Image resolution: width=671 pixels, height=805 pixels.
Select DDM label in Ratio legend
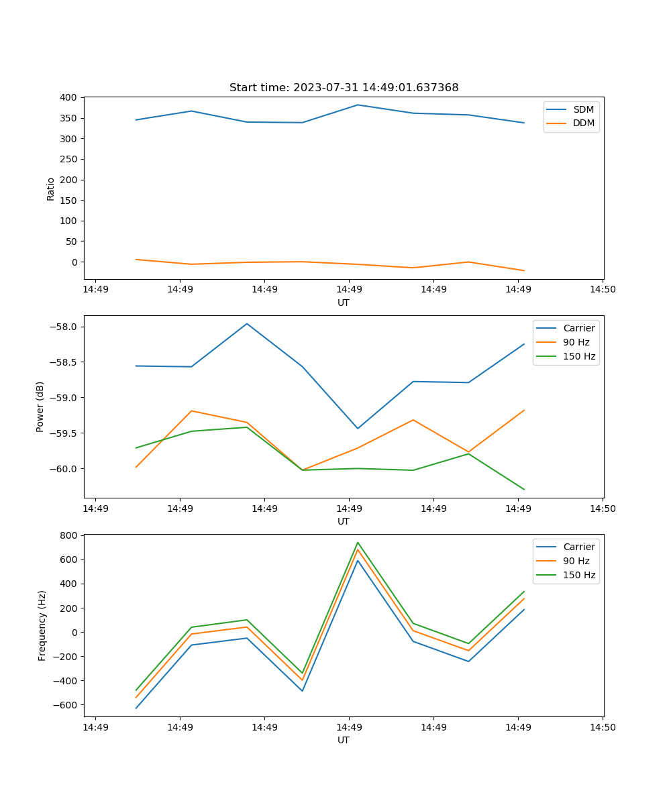[x=584, y=123]
